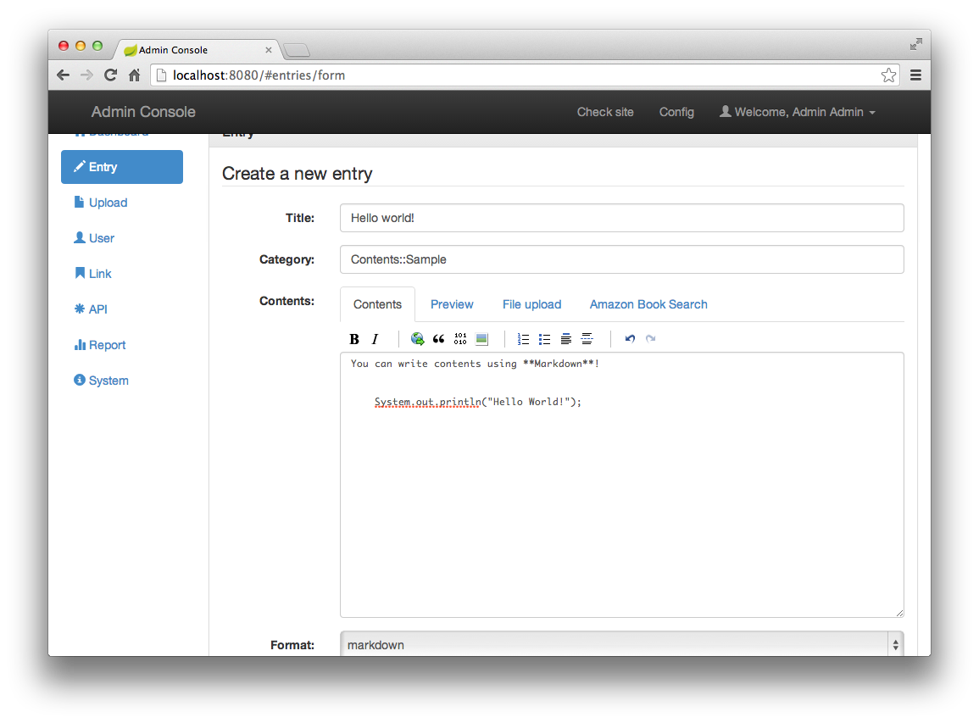Go back in browser history
The width and height of the screenshot is (979, 723).
pos(63,75)
